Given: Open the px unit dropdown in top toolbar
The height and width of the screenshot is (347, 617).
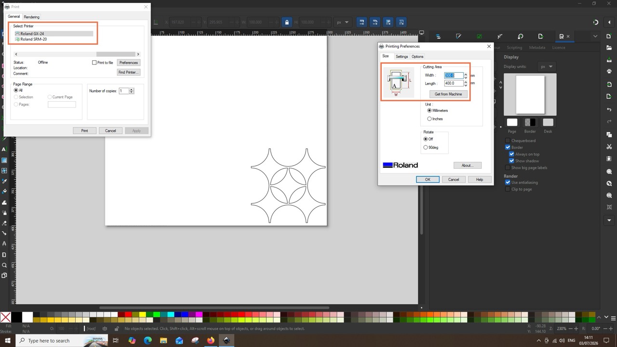Looking at the screenshot, I should pos(343,22).
